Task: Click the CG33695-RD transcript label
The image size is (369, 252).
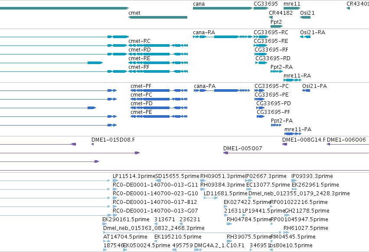Action: point(273,58)
